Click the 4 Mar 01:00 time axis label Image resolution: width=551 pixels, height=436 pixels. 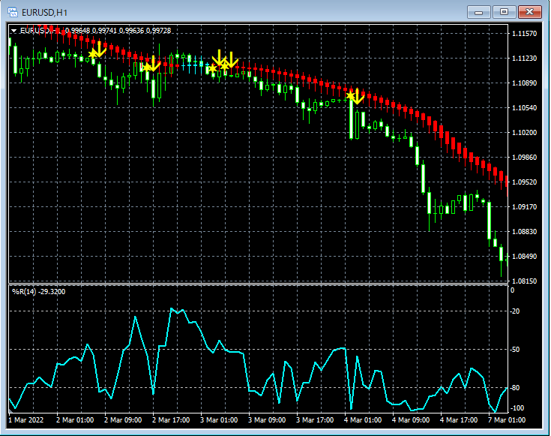click(x=363, y=420)
